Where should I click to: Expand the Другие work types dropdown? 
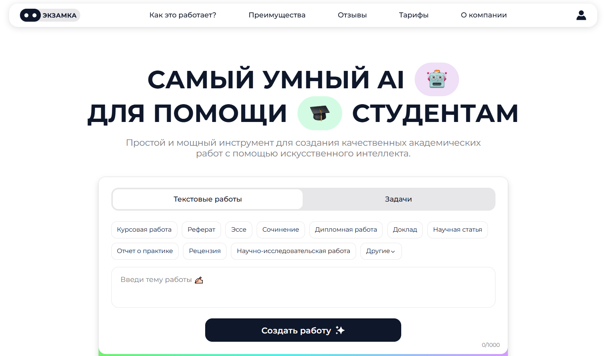click(381, 251)
